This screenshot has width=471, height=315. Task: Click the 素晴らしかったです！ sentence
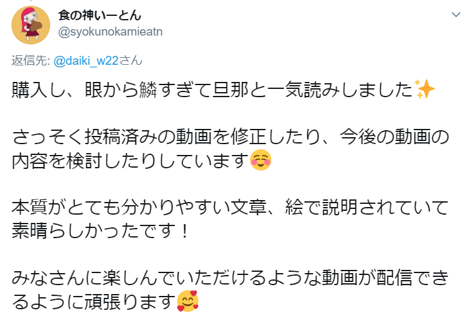pos(101,231)
